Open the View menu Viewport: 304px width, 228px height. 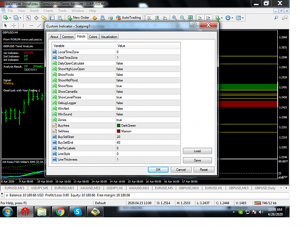(21, 11)
